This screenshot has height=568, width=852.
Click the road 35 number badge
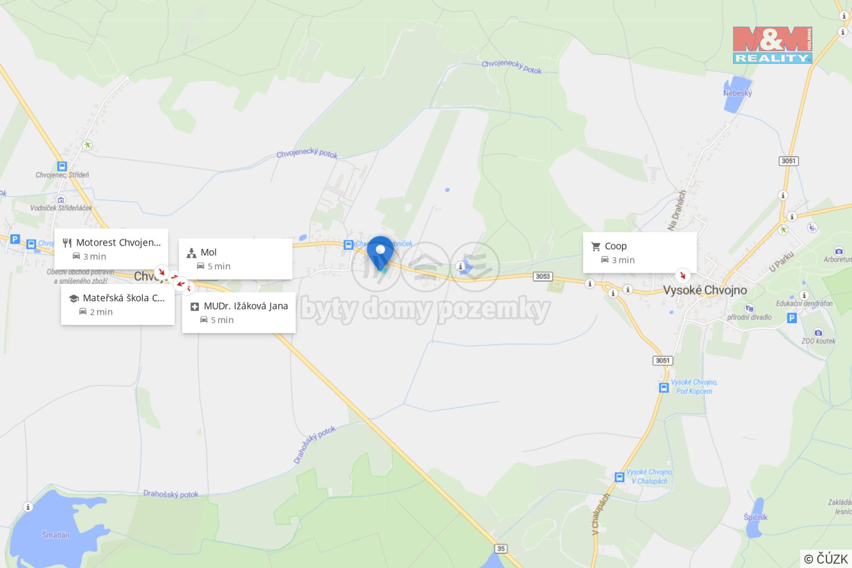[501, 548]
